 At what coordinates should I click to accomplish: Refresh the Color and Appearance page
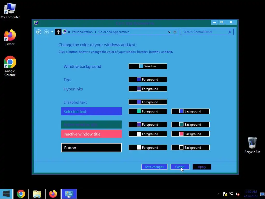[175, 32]
